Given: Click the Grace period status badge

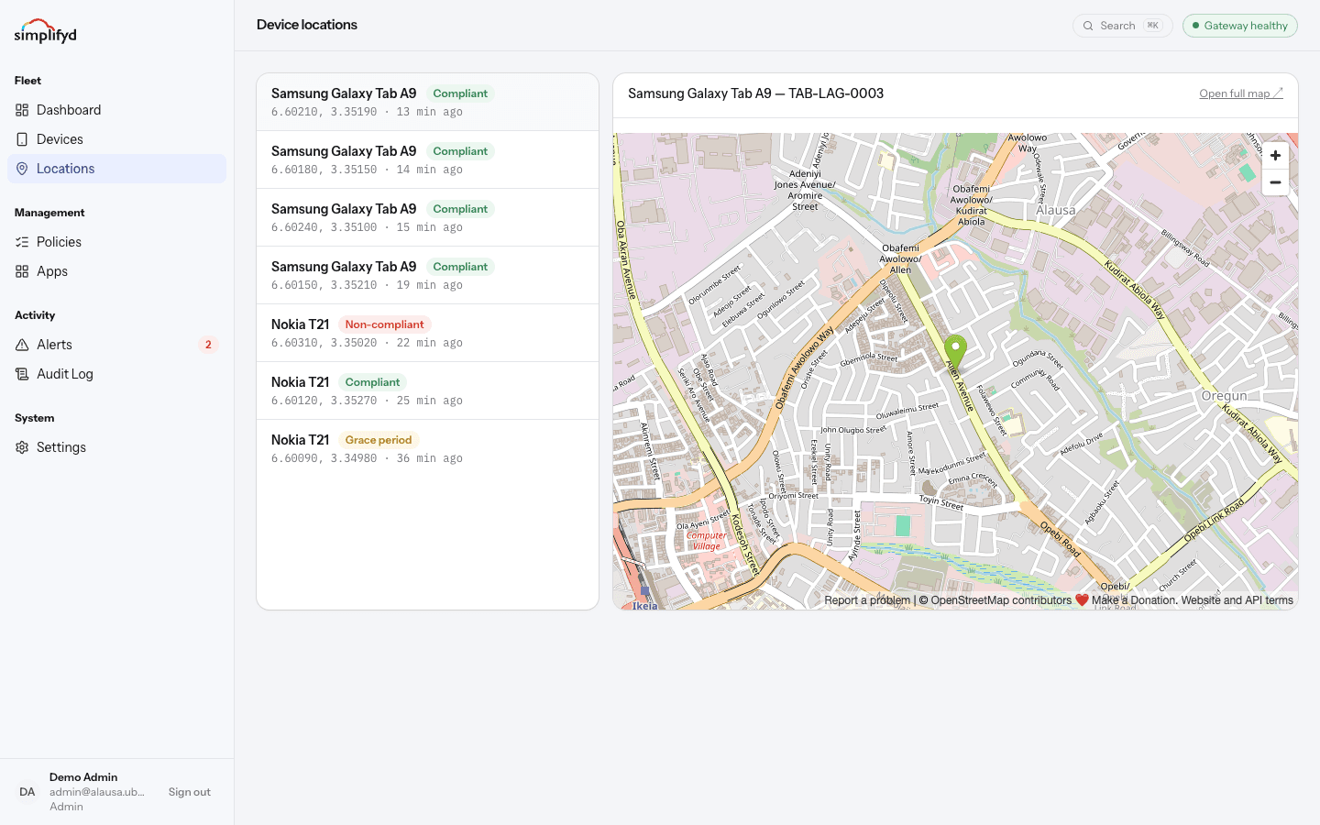Looking at the screenshot, I should pyautogui.click(x=379, y=440).
